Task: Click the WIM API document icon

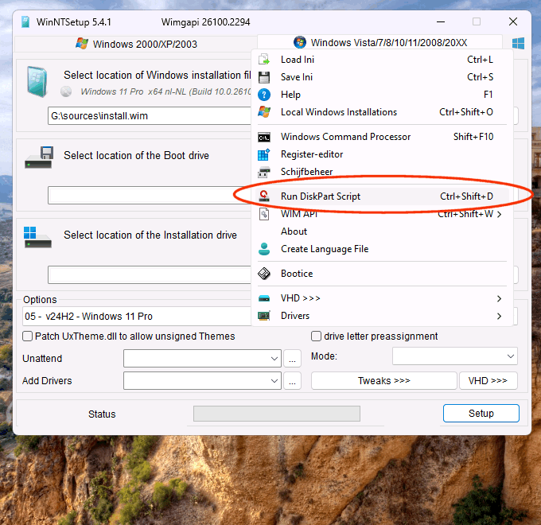Action: point(264,214)
